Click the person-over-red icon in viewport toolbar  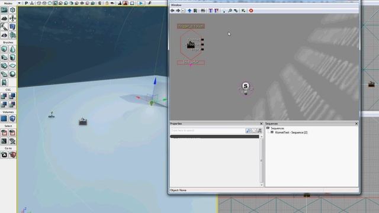pyautogui.click(x=125, y=3)
